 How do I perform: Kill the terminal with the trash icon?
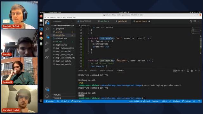click(x=192, y=71)
